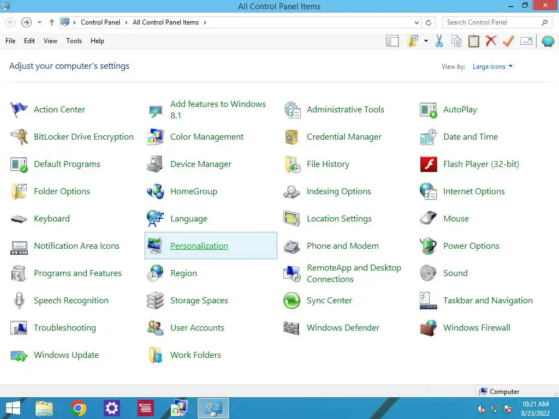Viewport: 559px width, 419px height.
Task: Click the Credential Manager safe icon
Action: click(x=292, y=137)
